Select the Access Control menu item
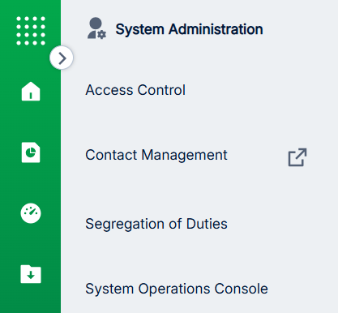 [135, 90]
